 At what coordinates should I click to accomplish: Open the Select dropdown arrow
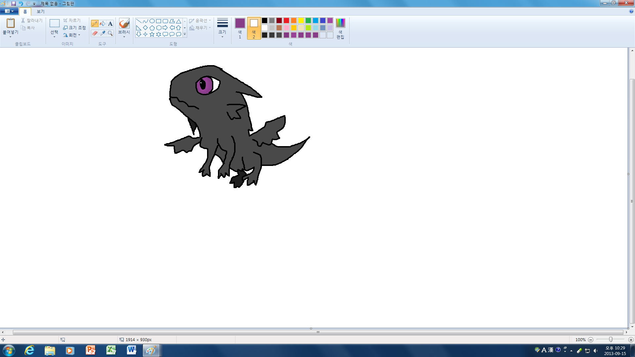pos(55,37)
